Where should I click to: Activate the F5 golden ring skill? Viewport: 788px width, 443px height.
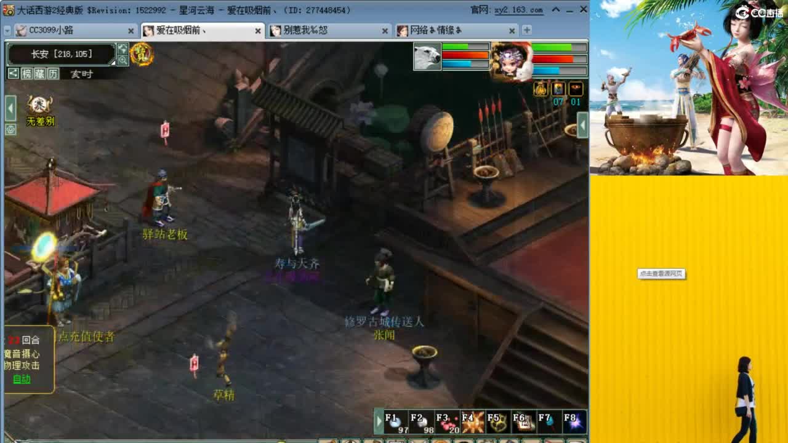click(x=498, y=422)
